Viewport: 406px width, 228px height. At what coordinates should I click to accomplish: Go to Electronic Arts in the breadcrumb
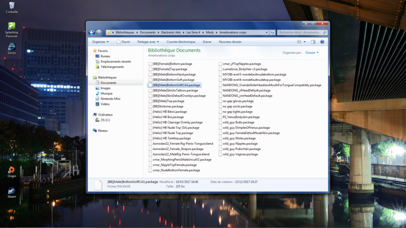tap(171, 32)
